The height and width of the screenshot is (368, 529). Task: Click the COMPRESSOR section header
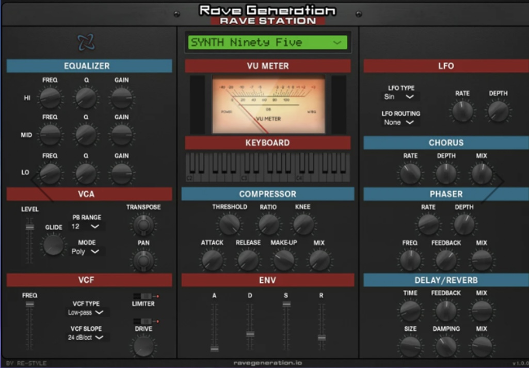(268, 194)
